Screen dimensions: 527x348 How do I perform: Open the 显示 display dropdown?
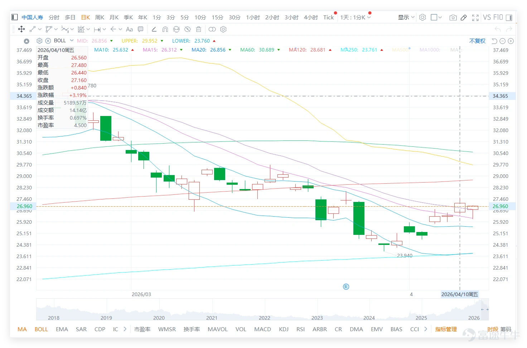click(x=406, y=17)
